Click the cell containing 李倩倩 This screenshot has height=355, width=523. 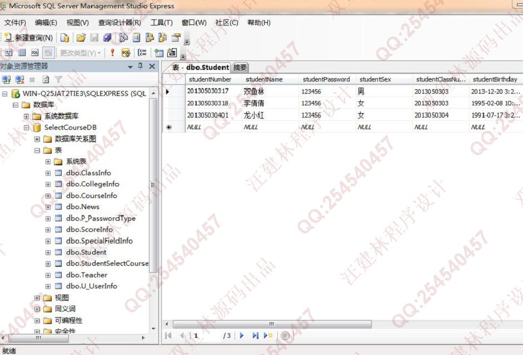[270, 103]
